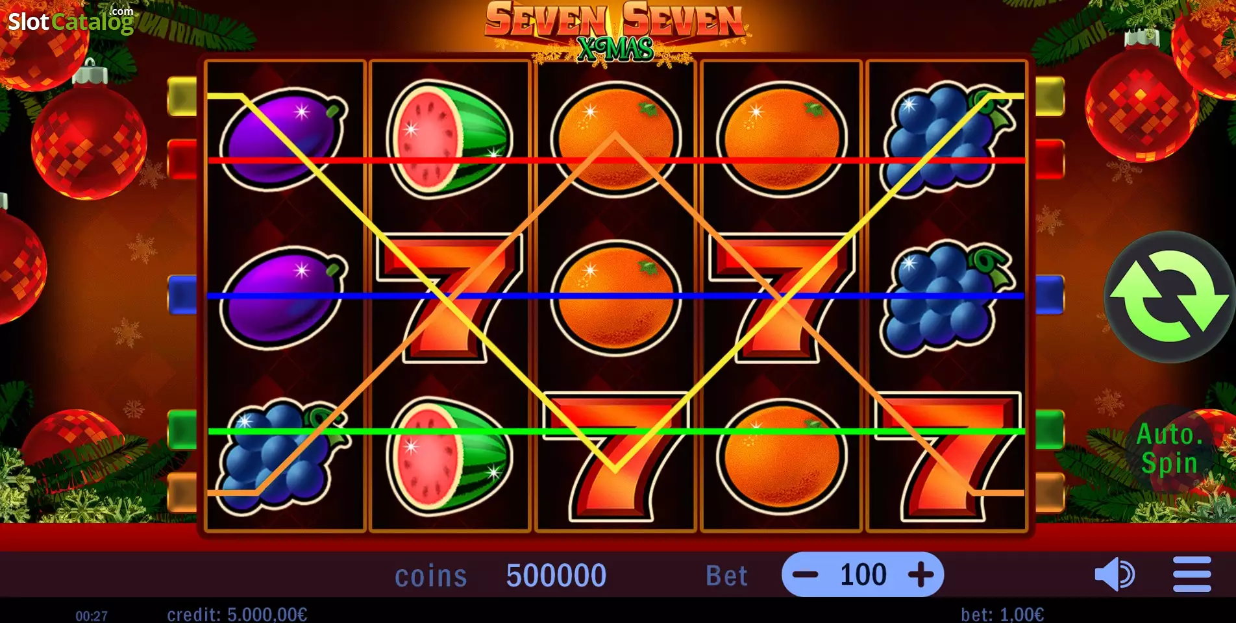Click the coins balance 500000
This screenshot has width=1236, height=623.
point(556,576)
